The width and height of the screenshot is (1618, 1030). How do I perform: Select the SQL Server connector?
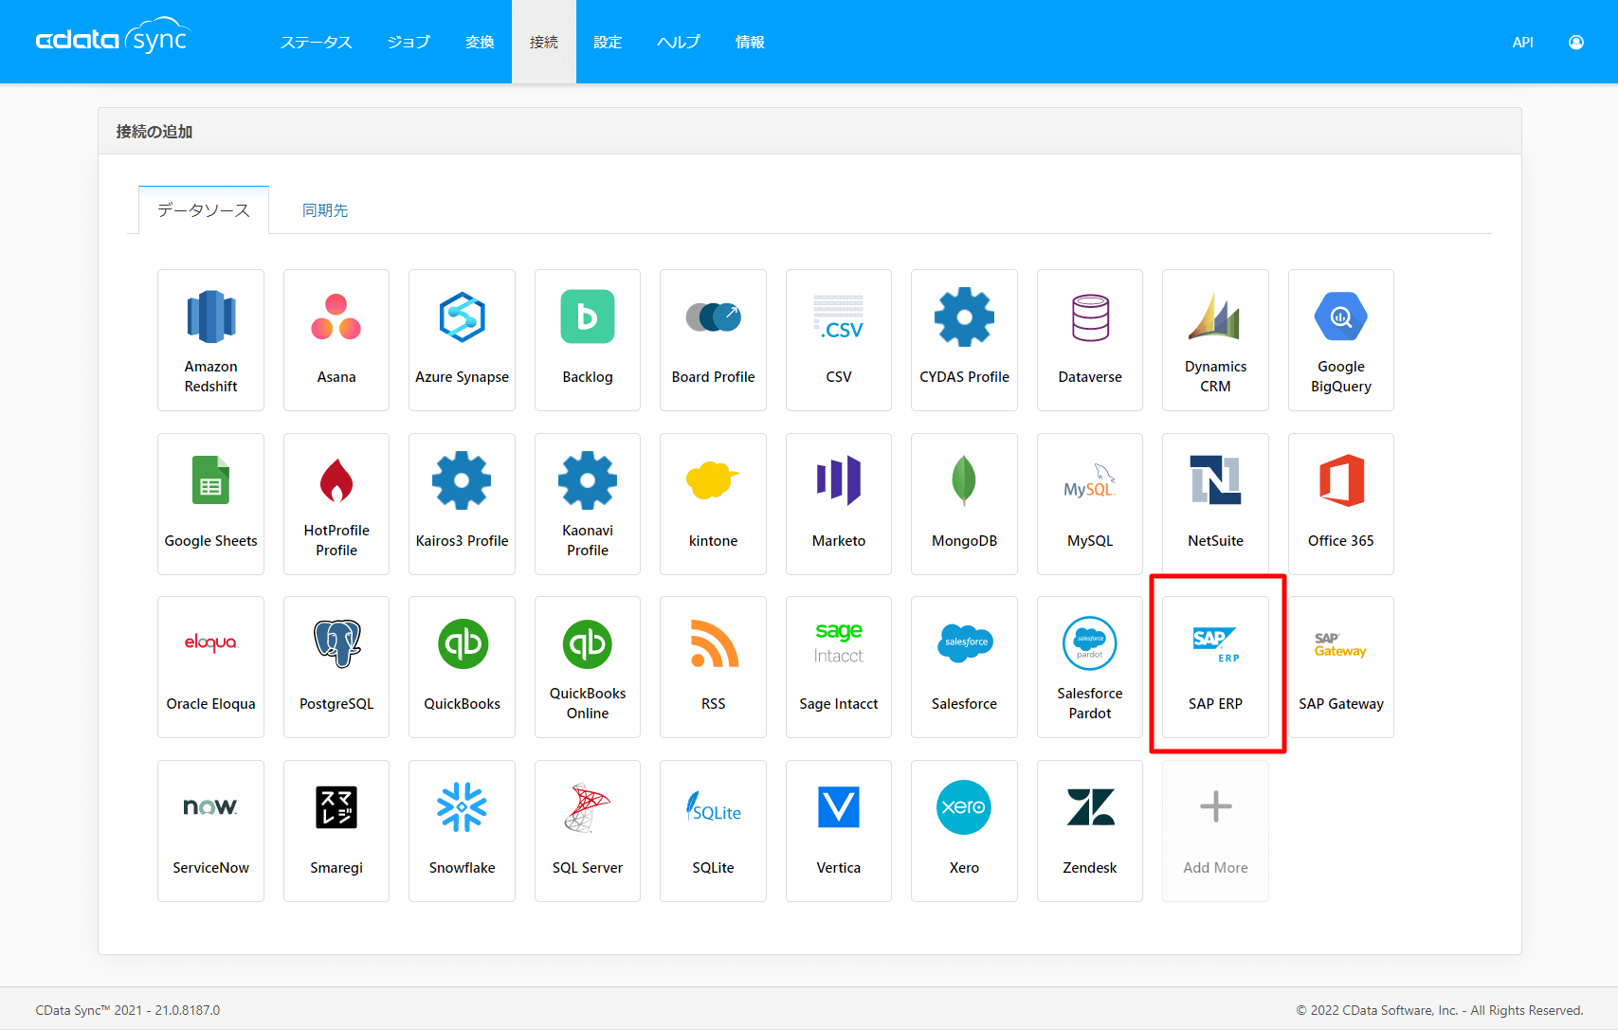[588, 831]
